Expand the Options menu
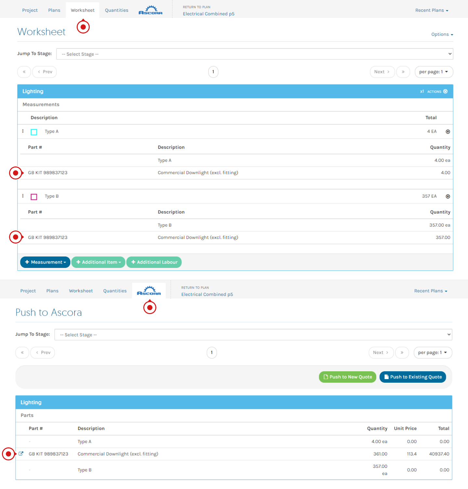Image resolution: width=468 pixels, height=489 pixels. coord(442,34)
